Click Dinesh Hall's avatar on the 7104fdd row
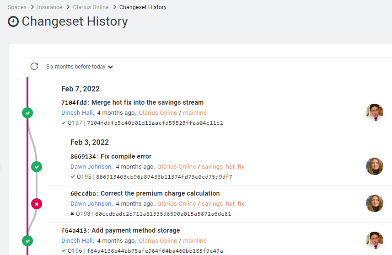The height and width of the screenshot is (255, 392). 374,112
